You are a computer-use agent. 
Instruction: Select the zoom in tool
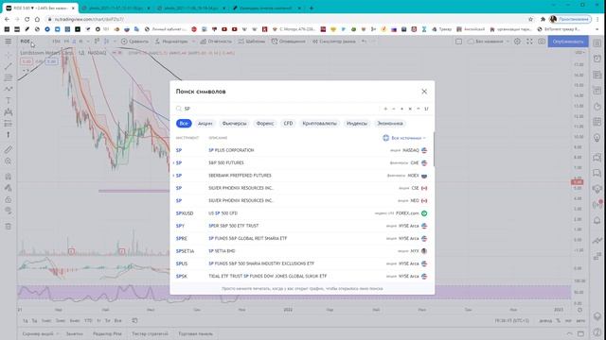pos(9,161)
